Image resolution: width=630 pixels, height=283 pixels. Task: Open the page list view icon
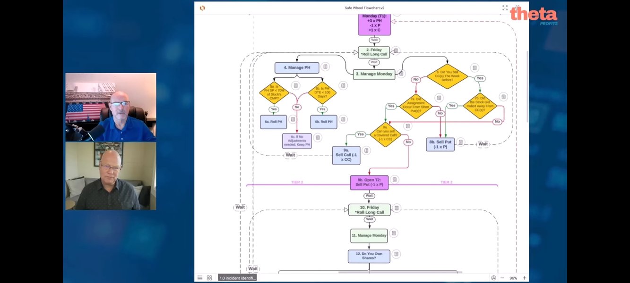tap(200, 278)
